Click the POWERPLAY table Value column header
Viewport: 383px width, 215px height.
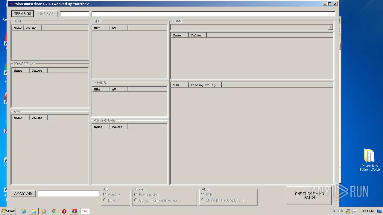tap(39, 70)
